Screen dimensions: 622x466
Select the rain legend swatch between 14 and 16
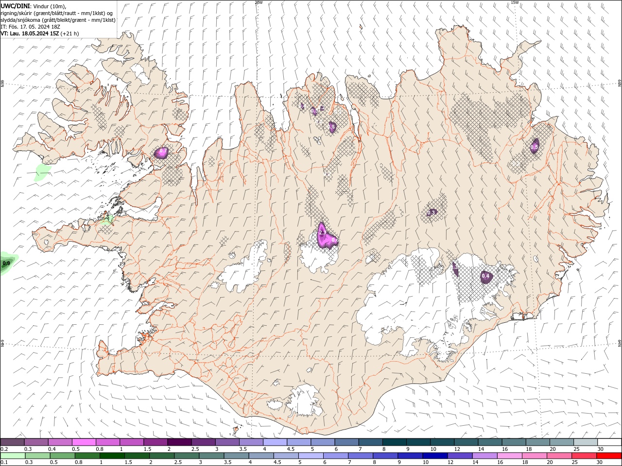pos(484,456)
